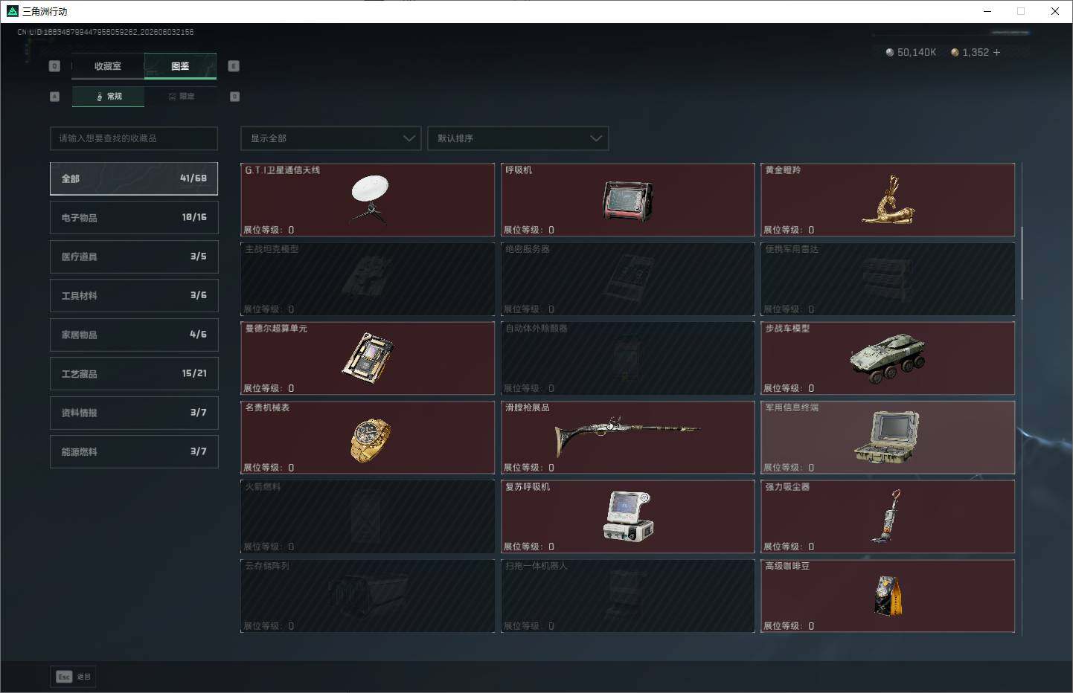Click the G.T.I卫星通信天线 satellite dish icon
This screenshot has width=1073, height=693.
369,199
